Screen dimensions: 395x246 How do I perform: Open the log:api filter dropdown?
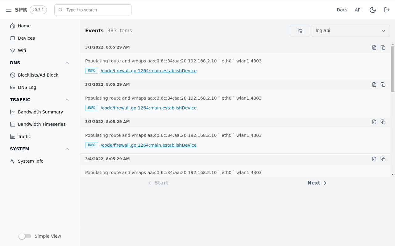(x=351, y=30)
